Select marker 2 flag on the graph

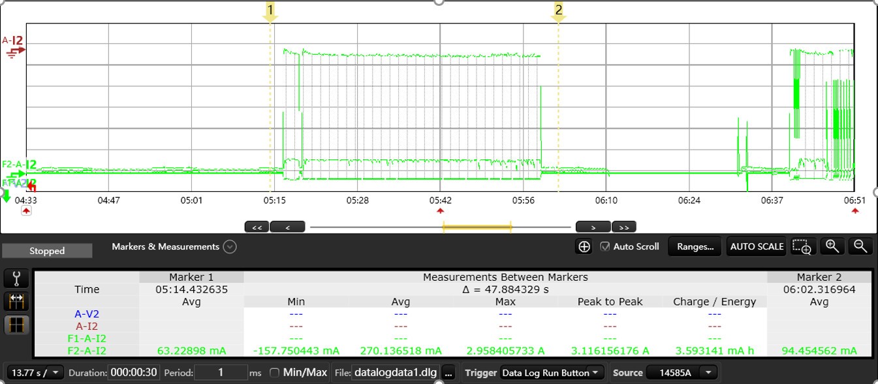point(558,11)
